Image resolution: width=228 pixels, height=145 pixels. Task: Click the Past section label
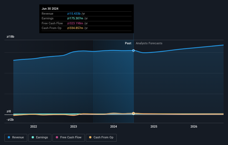pos(128,43)
